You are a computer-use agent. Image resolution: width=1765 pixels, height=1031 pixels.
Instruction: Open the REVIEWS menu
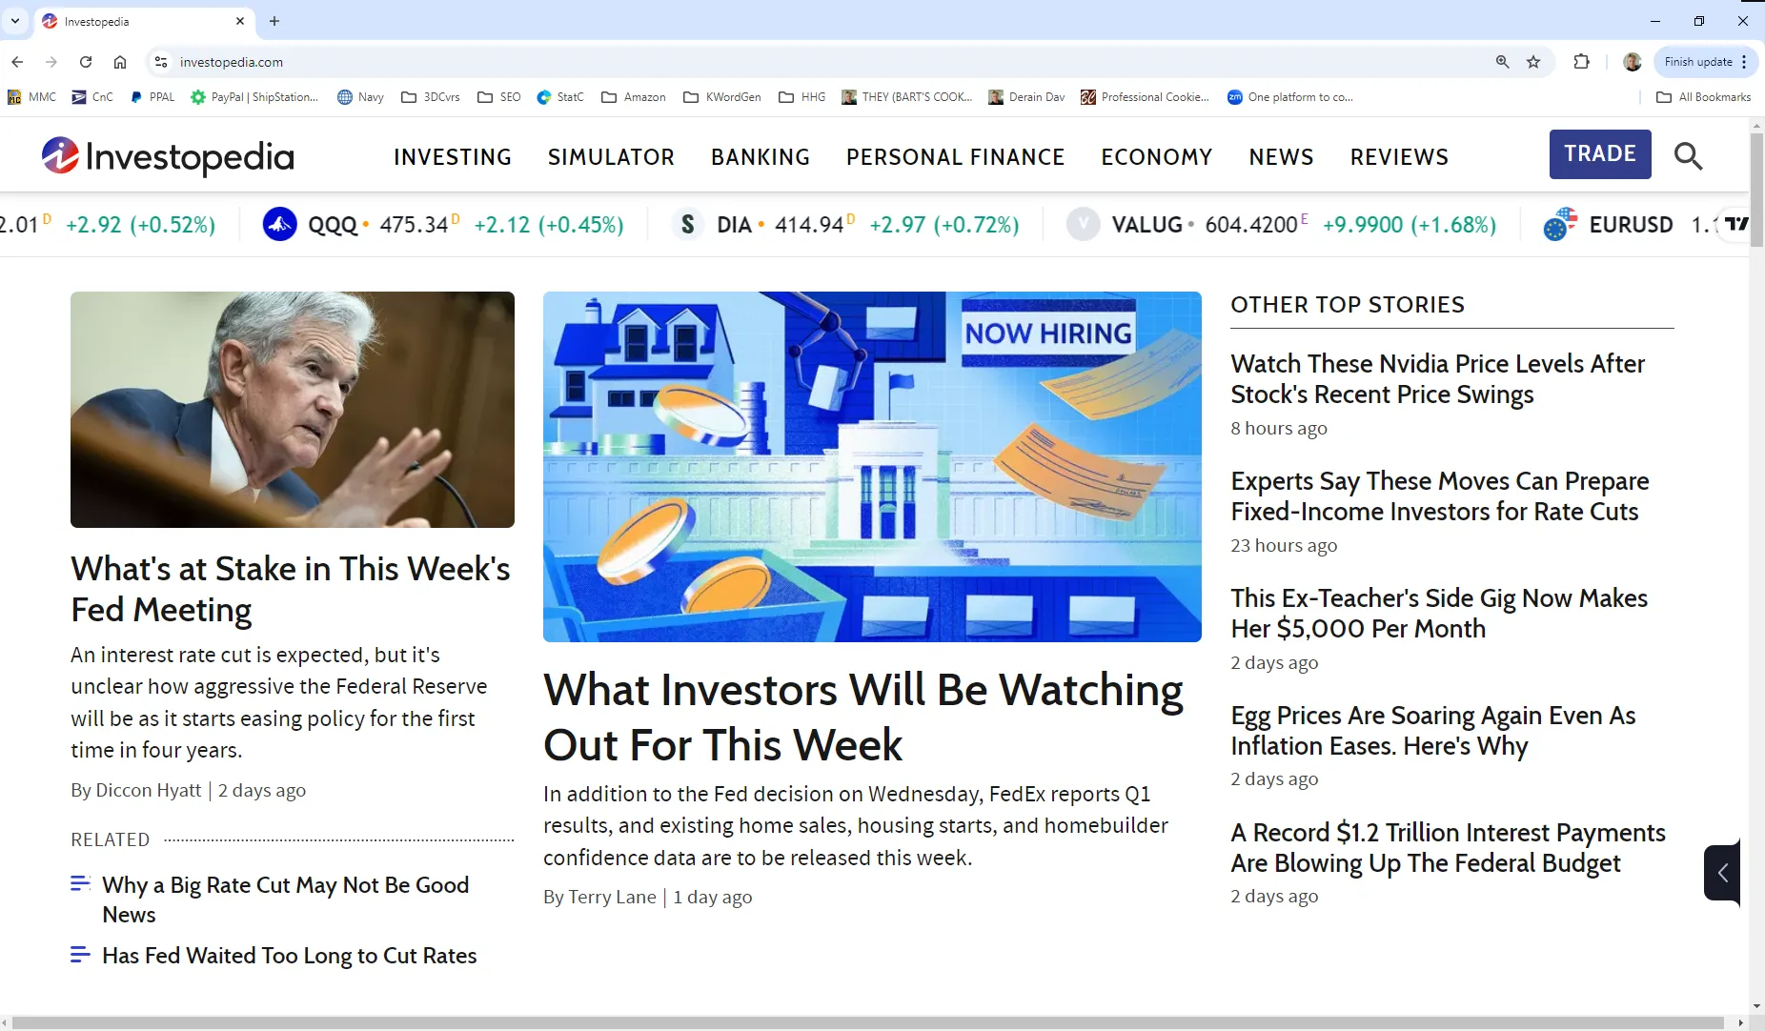tap(1399, 156)
